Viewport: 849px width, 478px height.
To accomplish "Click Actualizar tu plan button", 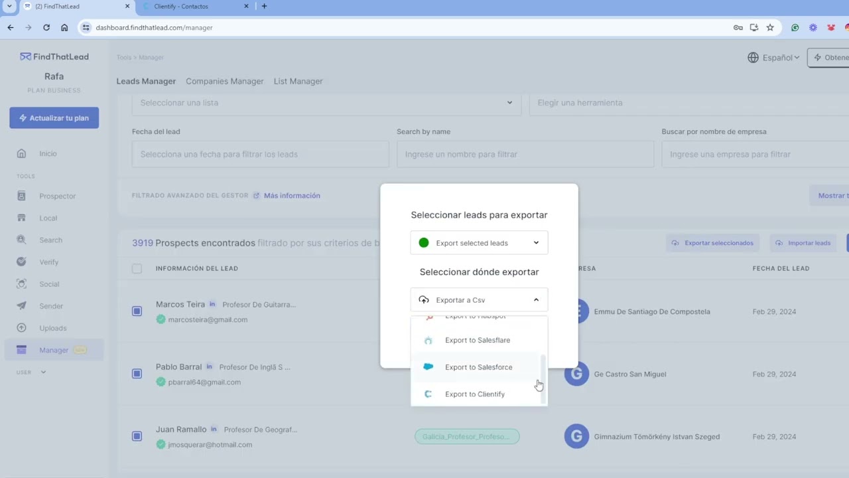I will coord(54,118).
